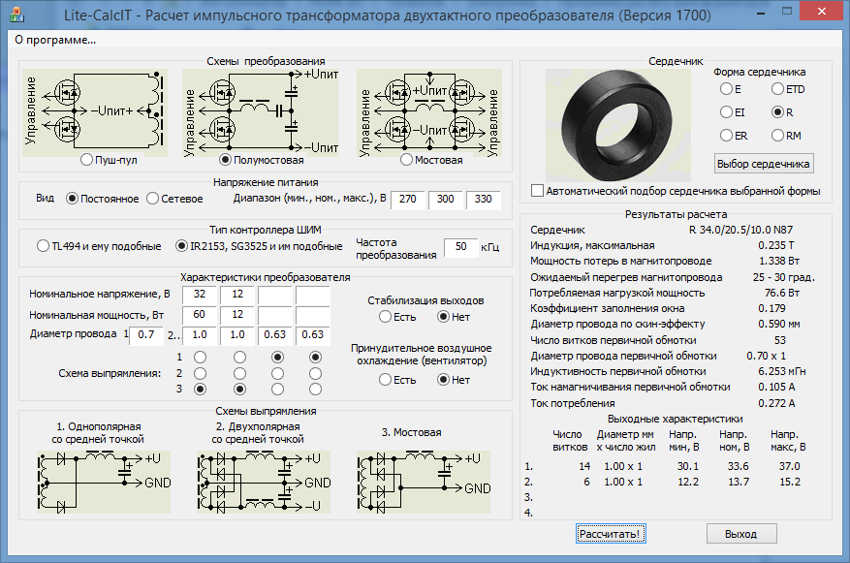Choose the ETD core shape
The width and height of the screenshot is (850, 563).
click(777, 89)
